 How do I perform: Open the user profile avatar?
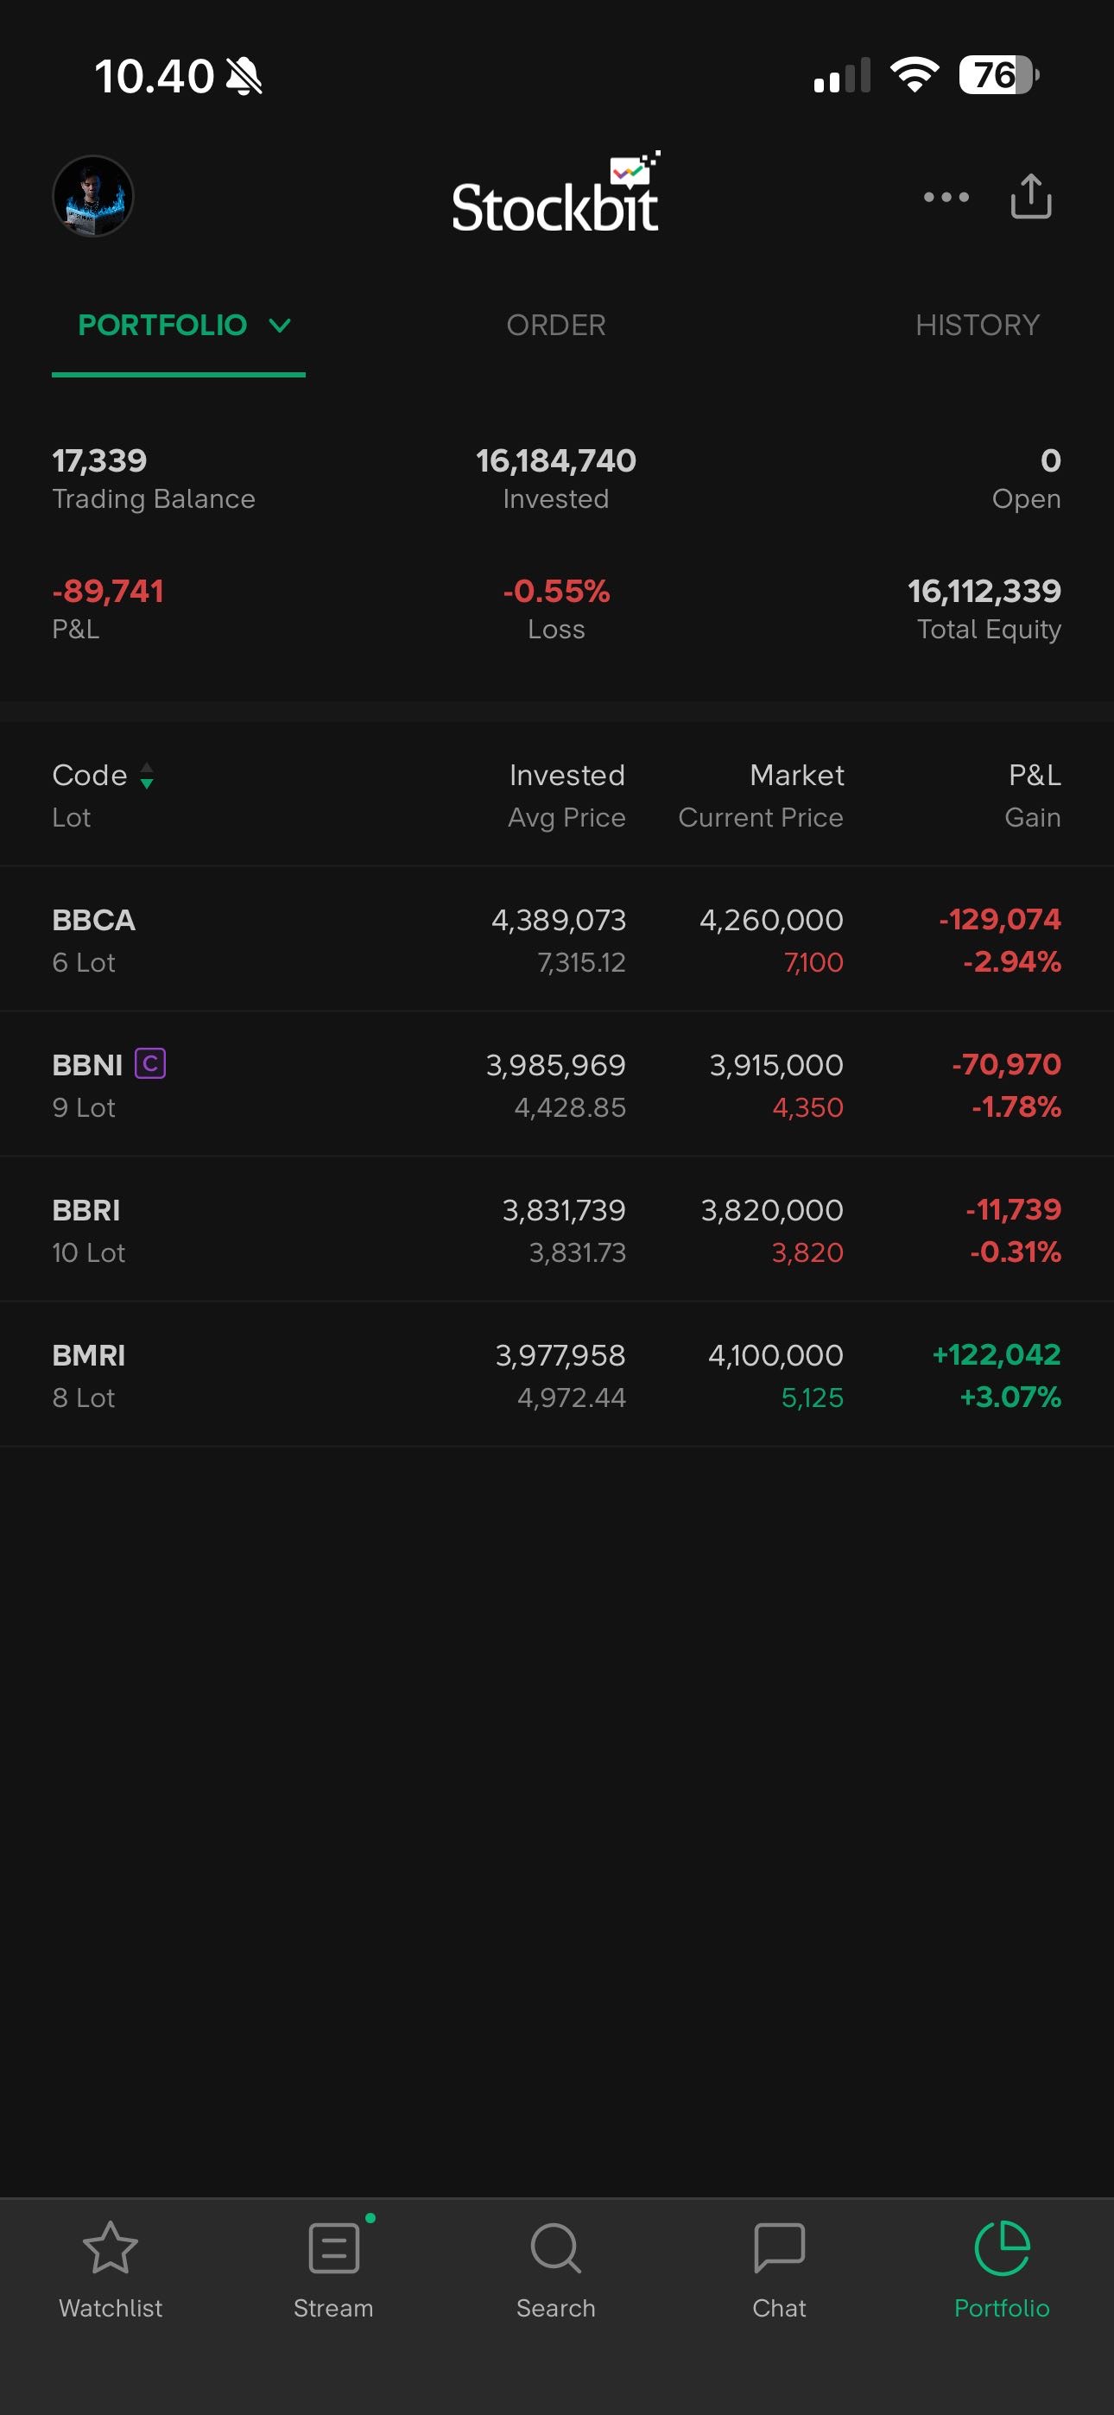(93, 196)
